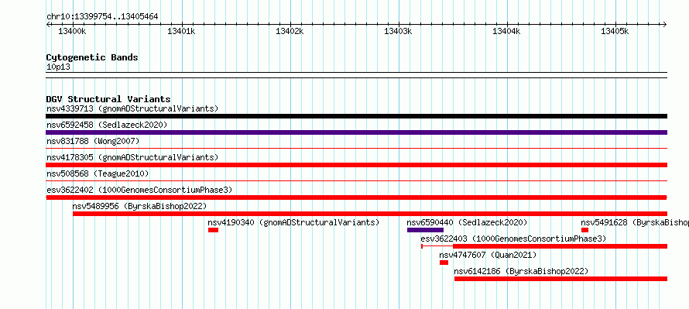Viewport: 689px width, 309px height.
Task: Click the 13401k ruler tick label
Action: [181, 31]
